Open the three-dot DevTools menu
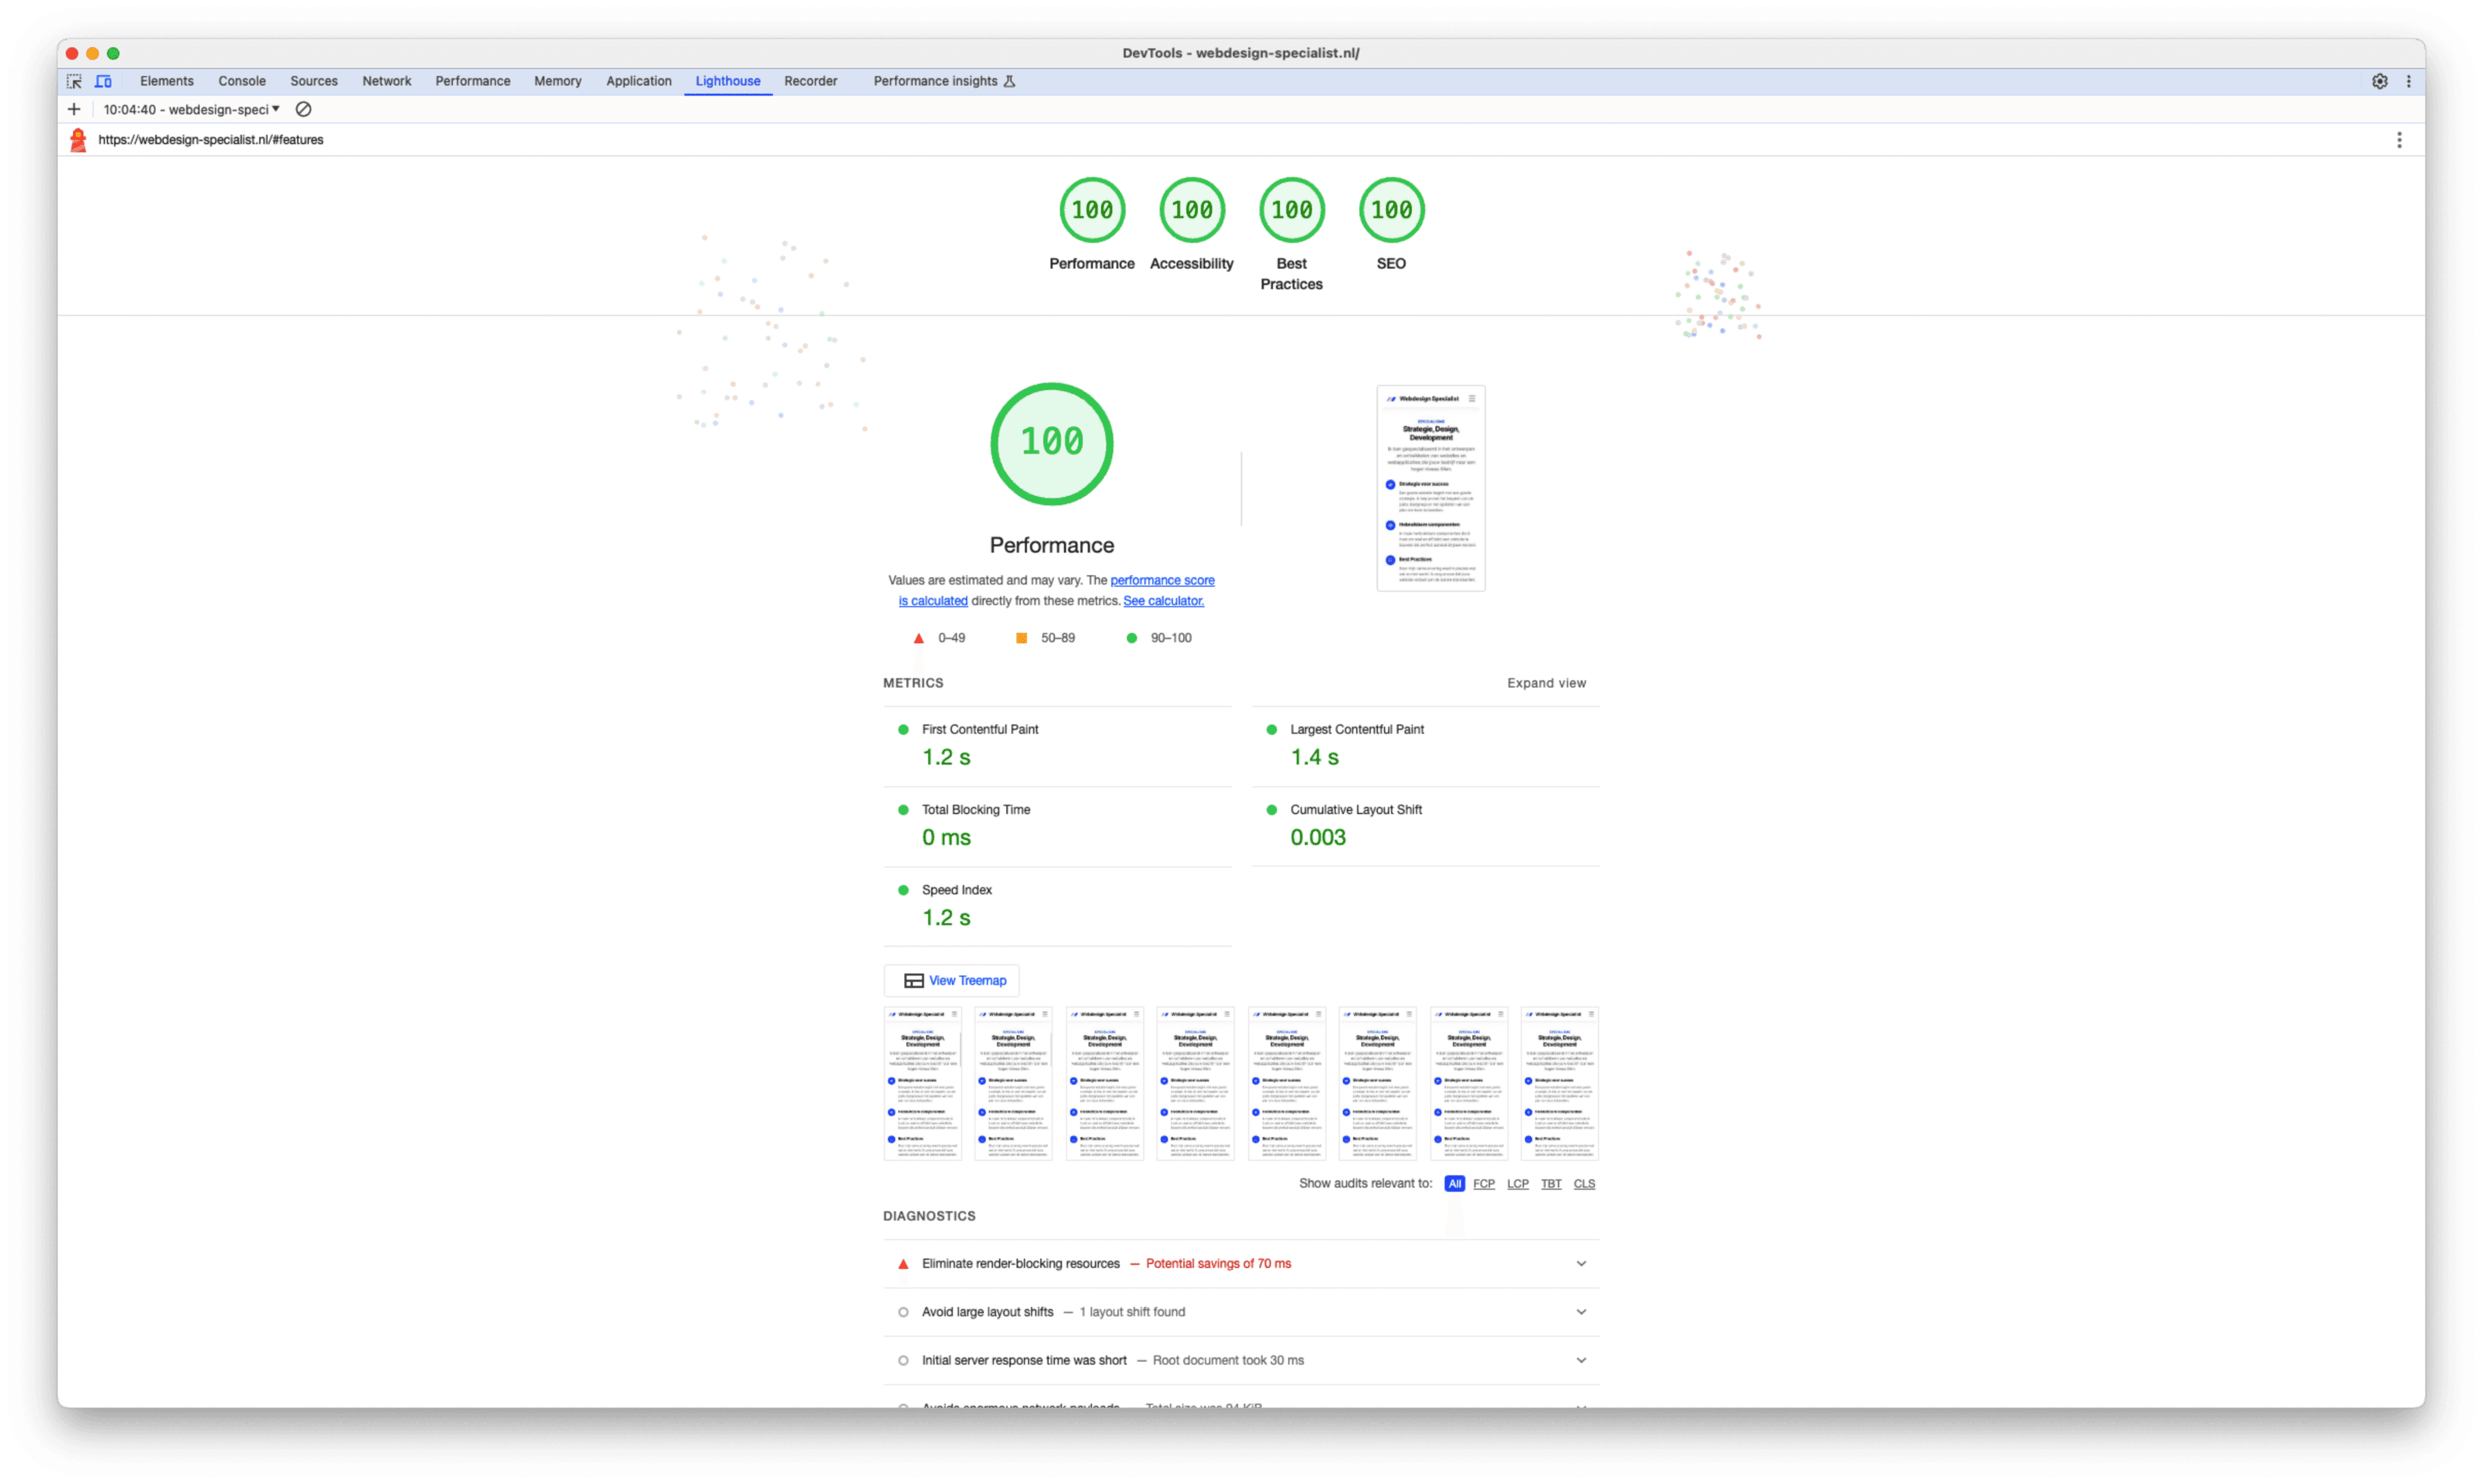 2409,81
